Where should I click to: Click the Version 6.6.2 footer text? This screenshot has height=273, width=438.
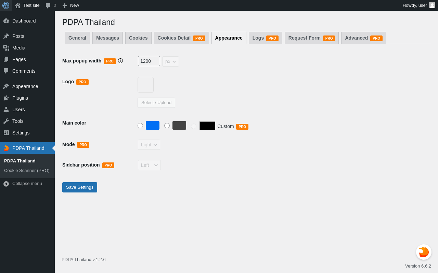click(x=418, y=266)
